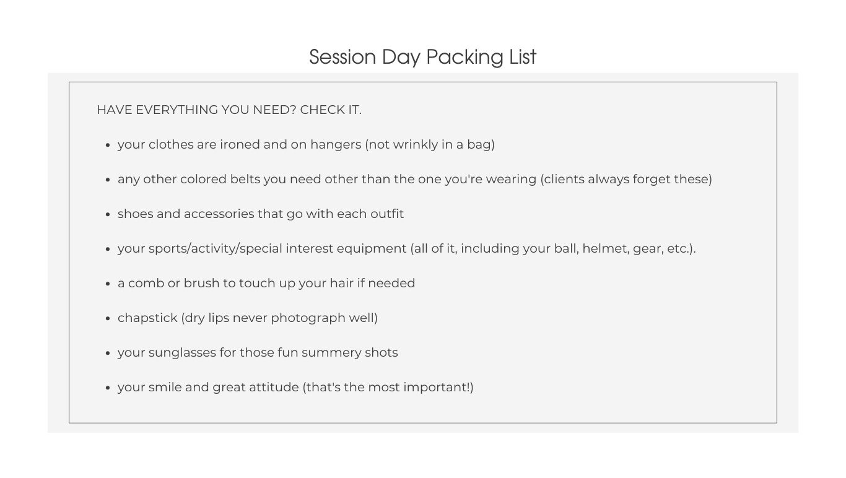Click the bullet beside the clothes item
The width and height of the screenshot is (846, 478).
(109, 146)
